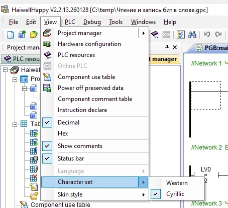This screenshot has height=208, width=228.
Task: Choose Hardware configuration menu entry
Action: pyautogui.click(x=94, y=44)
